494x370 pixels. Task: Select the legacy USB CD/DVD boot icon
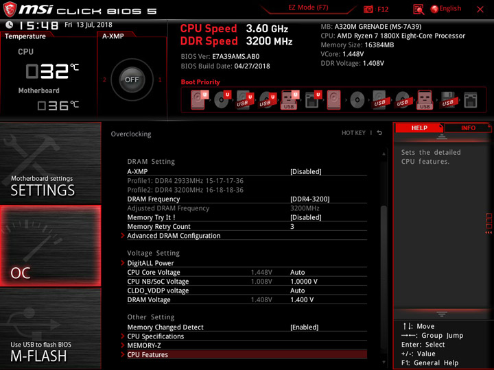click(402, 100)
